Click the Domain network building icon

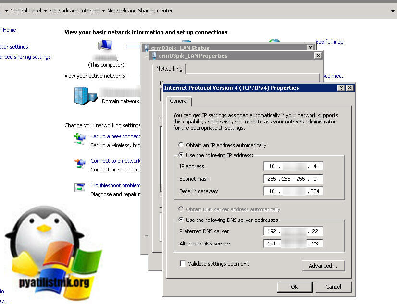tap(82, 96)
